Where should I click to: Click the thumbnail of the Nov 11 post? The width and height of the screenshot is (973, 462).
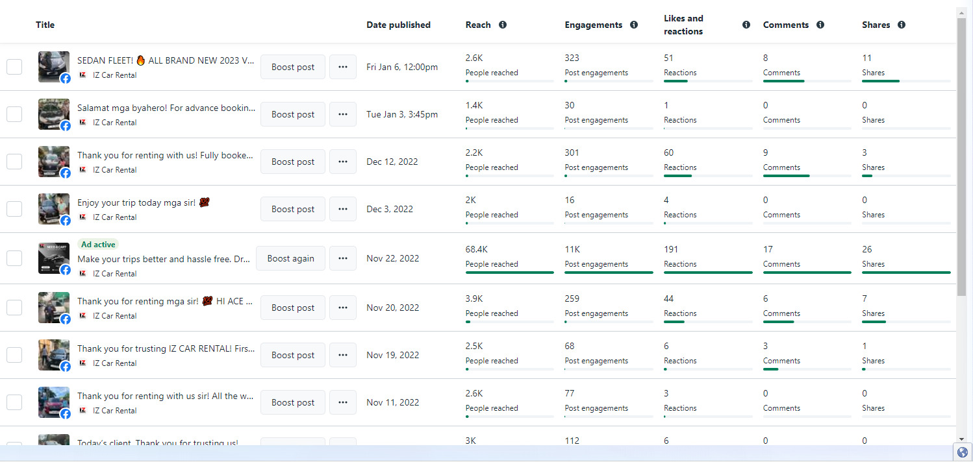coord(53,400)
